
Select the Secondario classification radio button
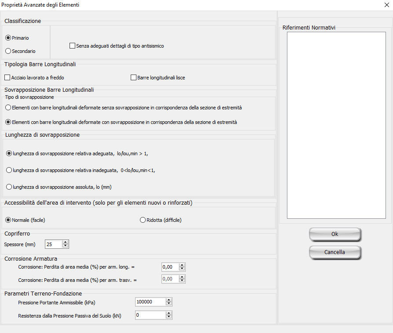tap(8, 51)
